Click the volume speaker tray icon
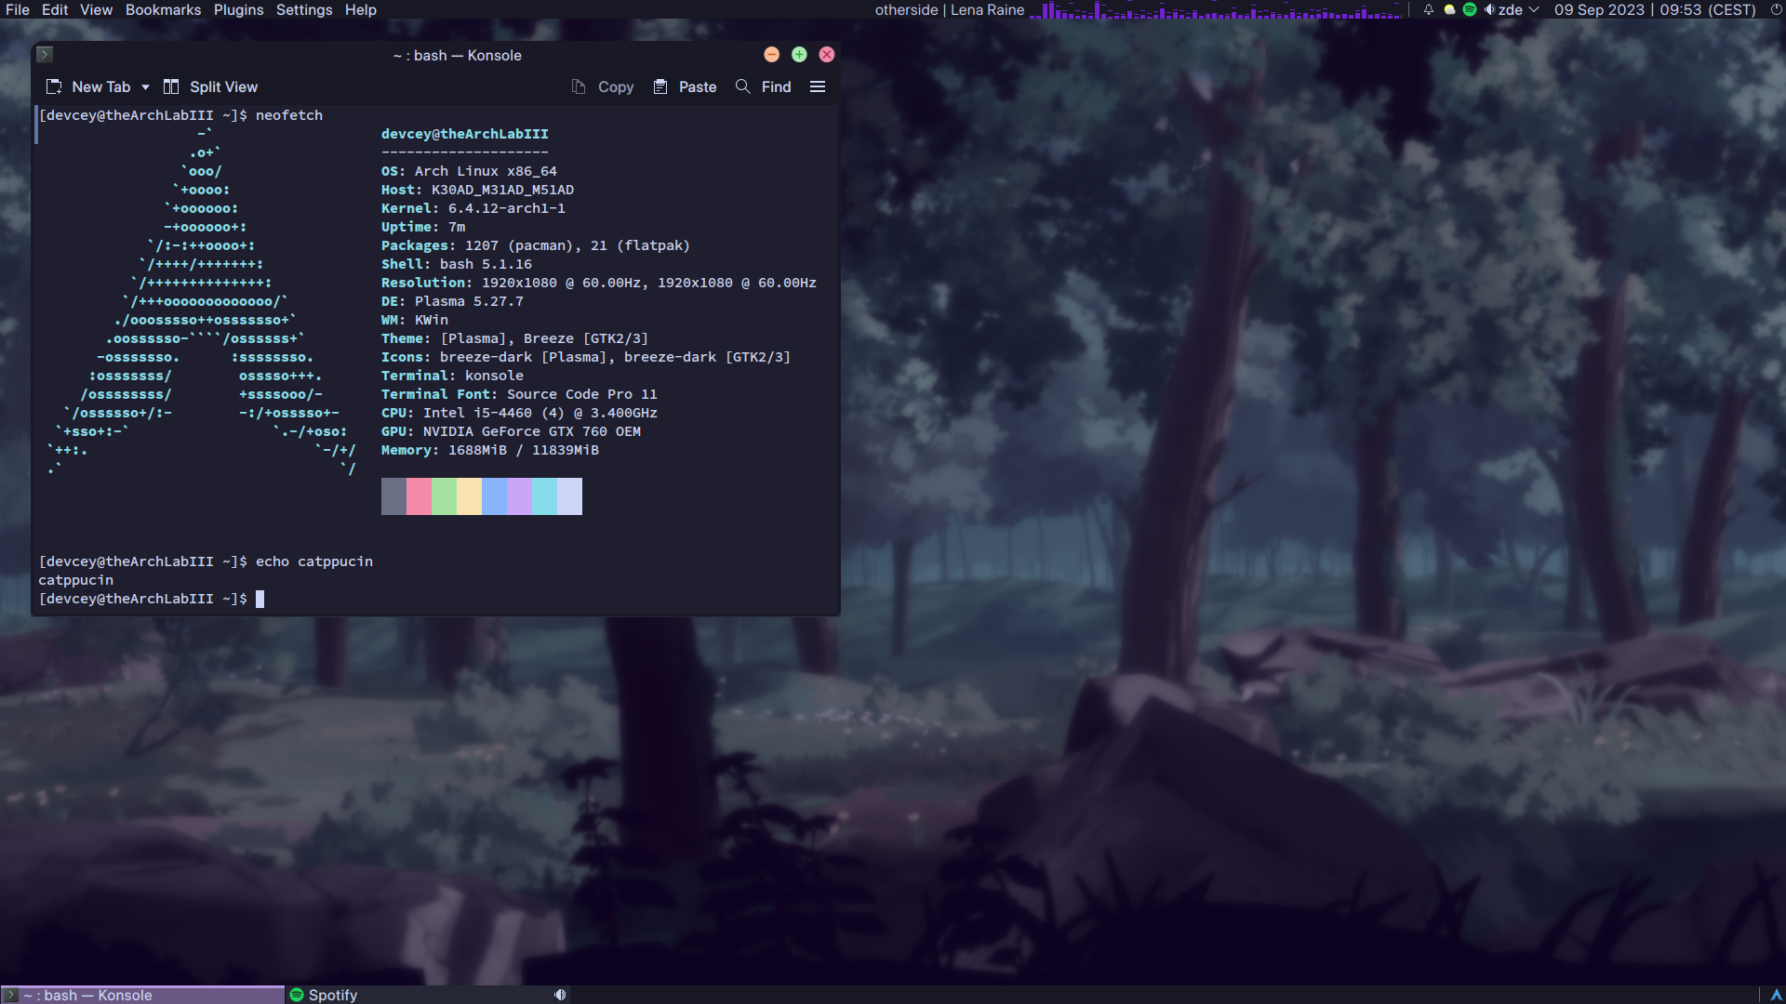1786x1004 pixels. click(x=1489, y=9)
